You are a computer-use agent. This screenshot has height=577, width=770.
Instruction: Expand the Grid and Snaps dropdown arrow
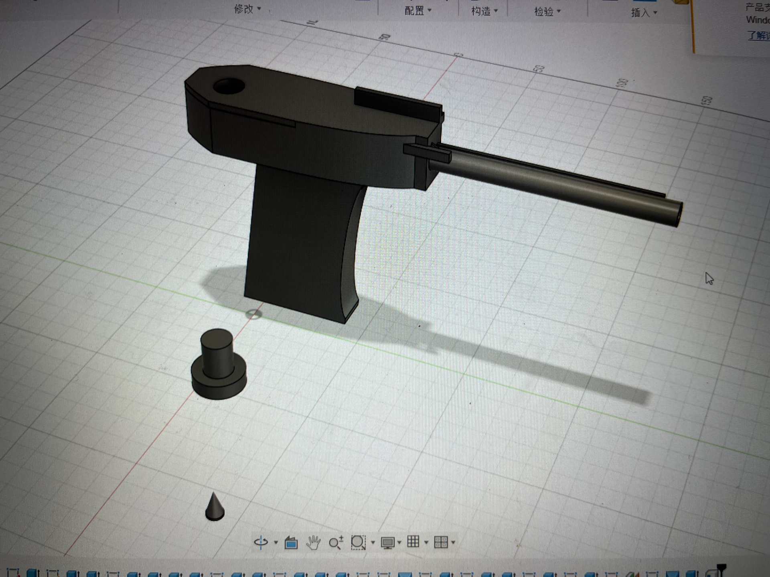tap(426, 543)
